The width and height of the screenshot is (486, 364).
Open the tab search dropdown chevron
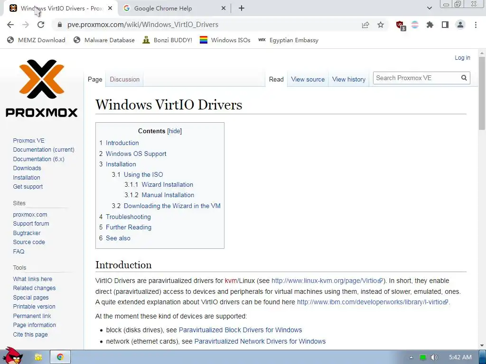click(429, 9)
